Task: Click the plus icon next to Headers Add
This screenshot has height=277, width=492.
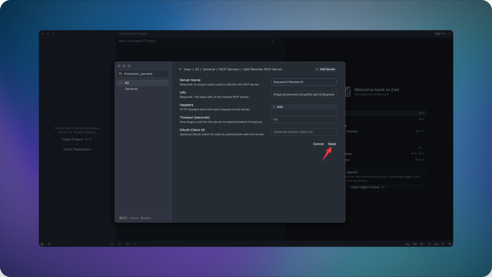Action: click(274, 107)
